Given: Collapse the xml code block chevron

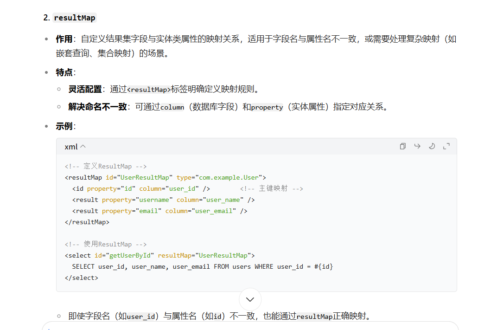Looking at the screenshot, I should (83, 147).
